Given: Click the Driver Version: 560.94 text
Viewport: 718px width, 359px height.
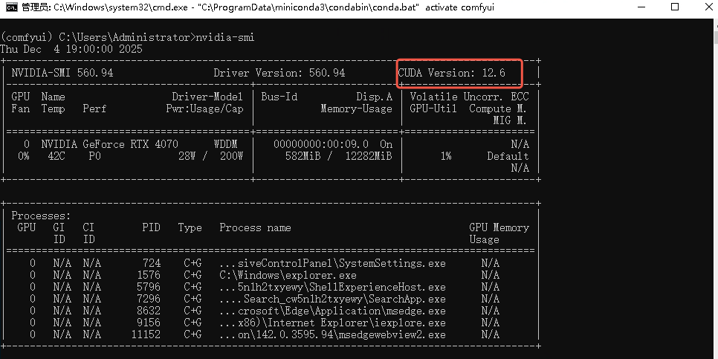Looking at the screenshot, I should click(x=279, y=73).
